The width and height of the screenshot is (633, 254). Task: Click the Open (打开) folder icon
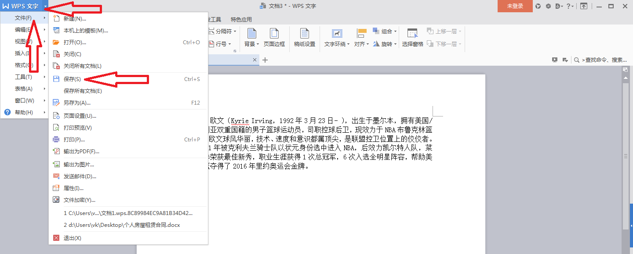tap(56, 42)
